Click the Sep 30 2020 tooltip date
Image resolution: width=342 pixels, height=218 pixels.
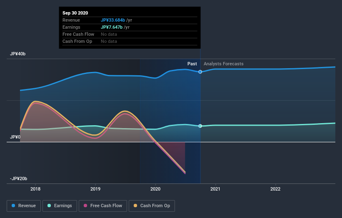click(75, 13)
